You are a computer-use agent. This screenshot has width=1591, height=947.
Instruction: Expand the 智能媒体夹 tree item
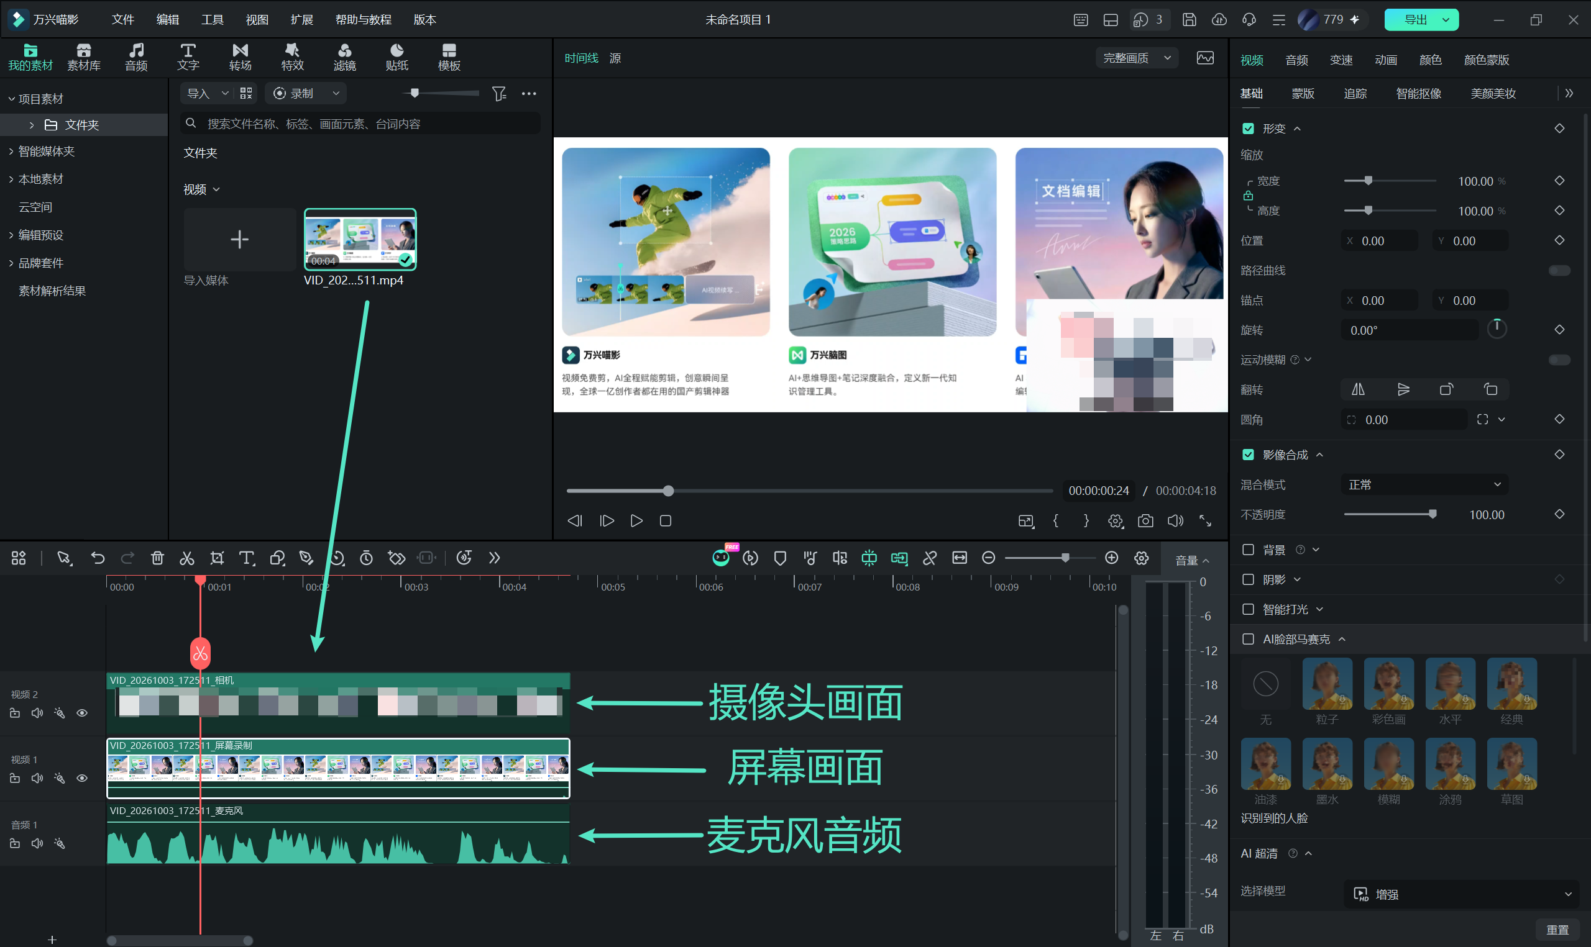pyautogui.click(x=11, y=152)
